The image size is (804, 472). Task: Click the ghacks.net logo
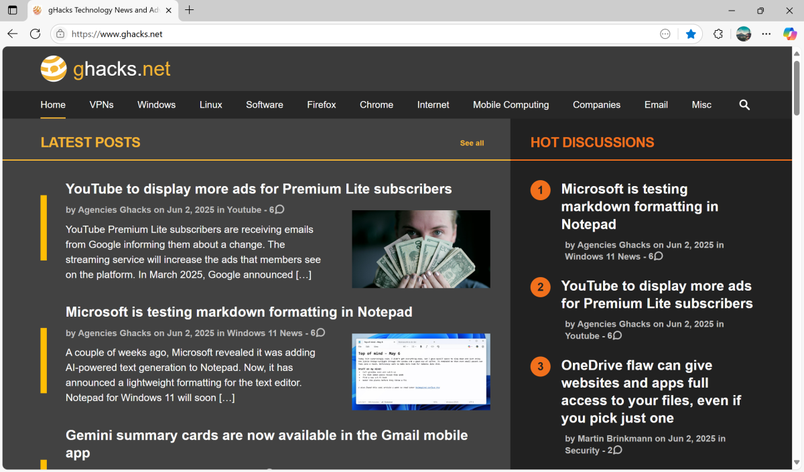coord(106,68)
